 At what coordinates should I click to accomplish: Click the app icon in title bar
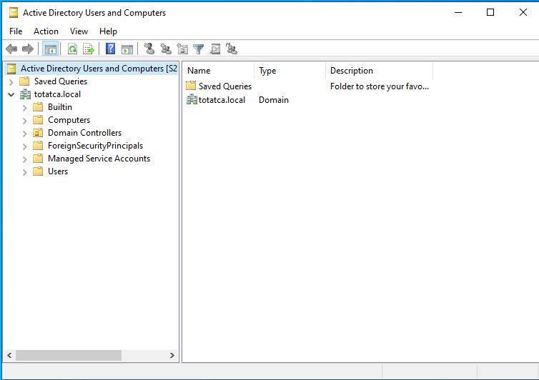pos(14,13)
